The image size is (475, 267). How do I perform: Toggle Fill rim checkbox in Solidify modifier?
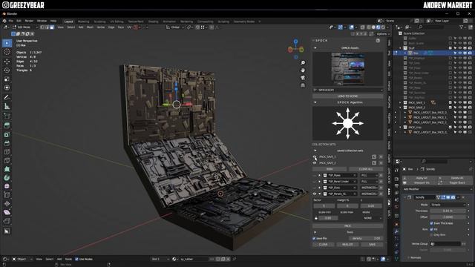tap(431, 229)
